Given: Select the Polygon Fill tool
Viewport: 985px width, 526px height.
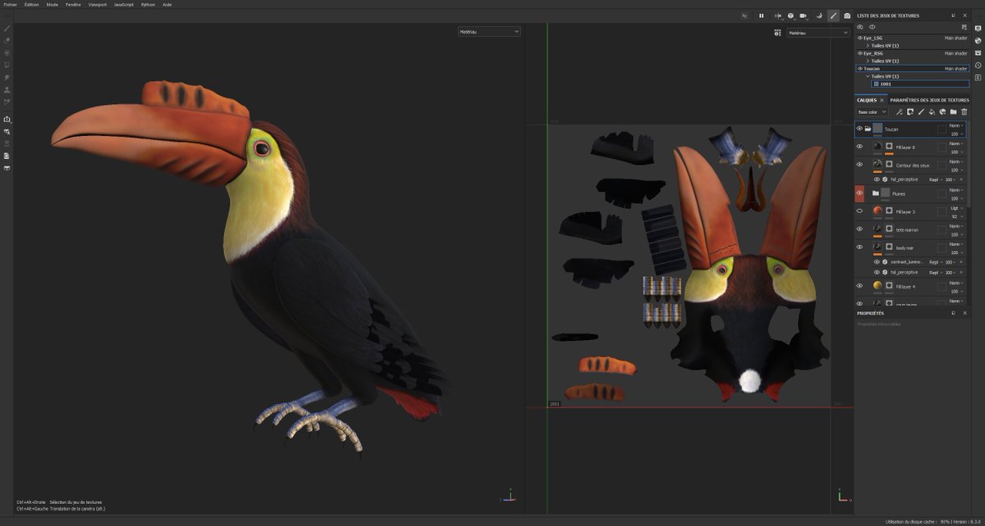Looking at the screenshot, I should pos(7,65).
